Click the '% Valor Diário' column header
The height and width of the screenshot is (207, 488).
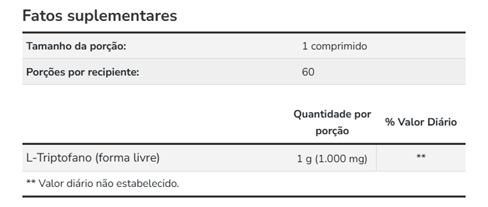pos(421,122)
